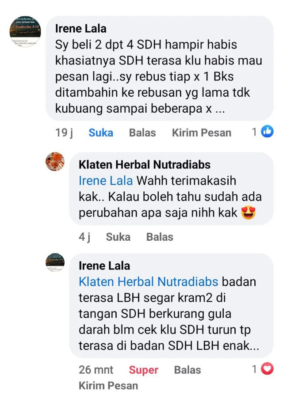The image size is (283, 398).
Task: View the heart reaction on the last reply
Action: [x=267, y=369]
